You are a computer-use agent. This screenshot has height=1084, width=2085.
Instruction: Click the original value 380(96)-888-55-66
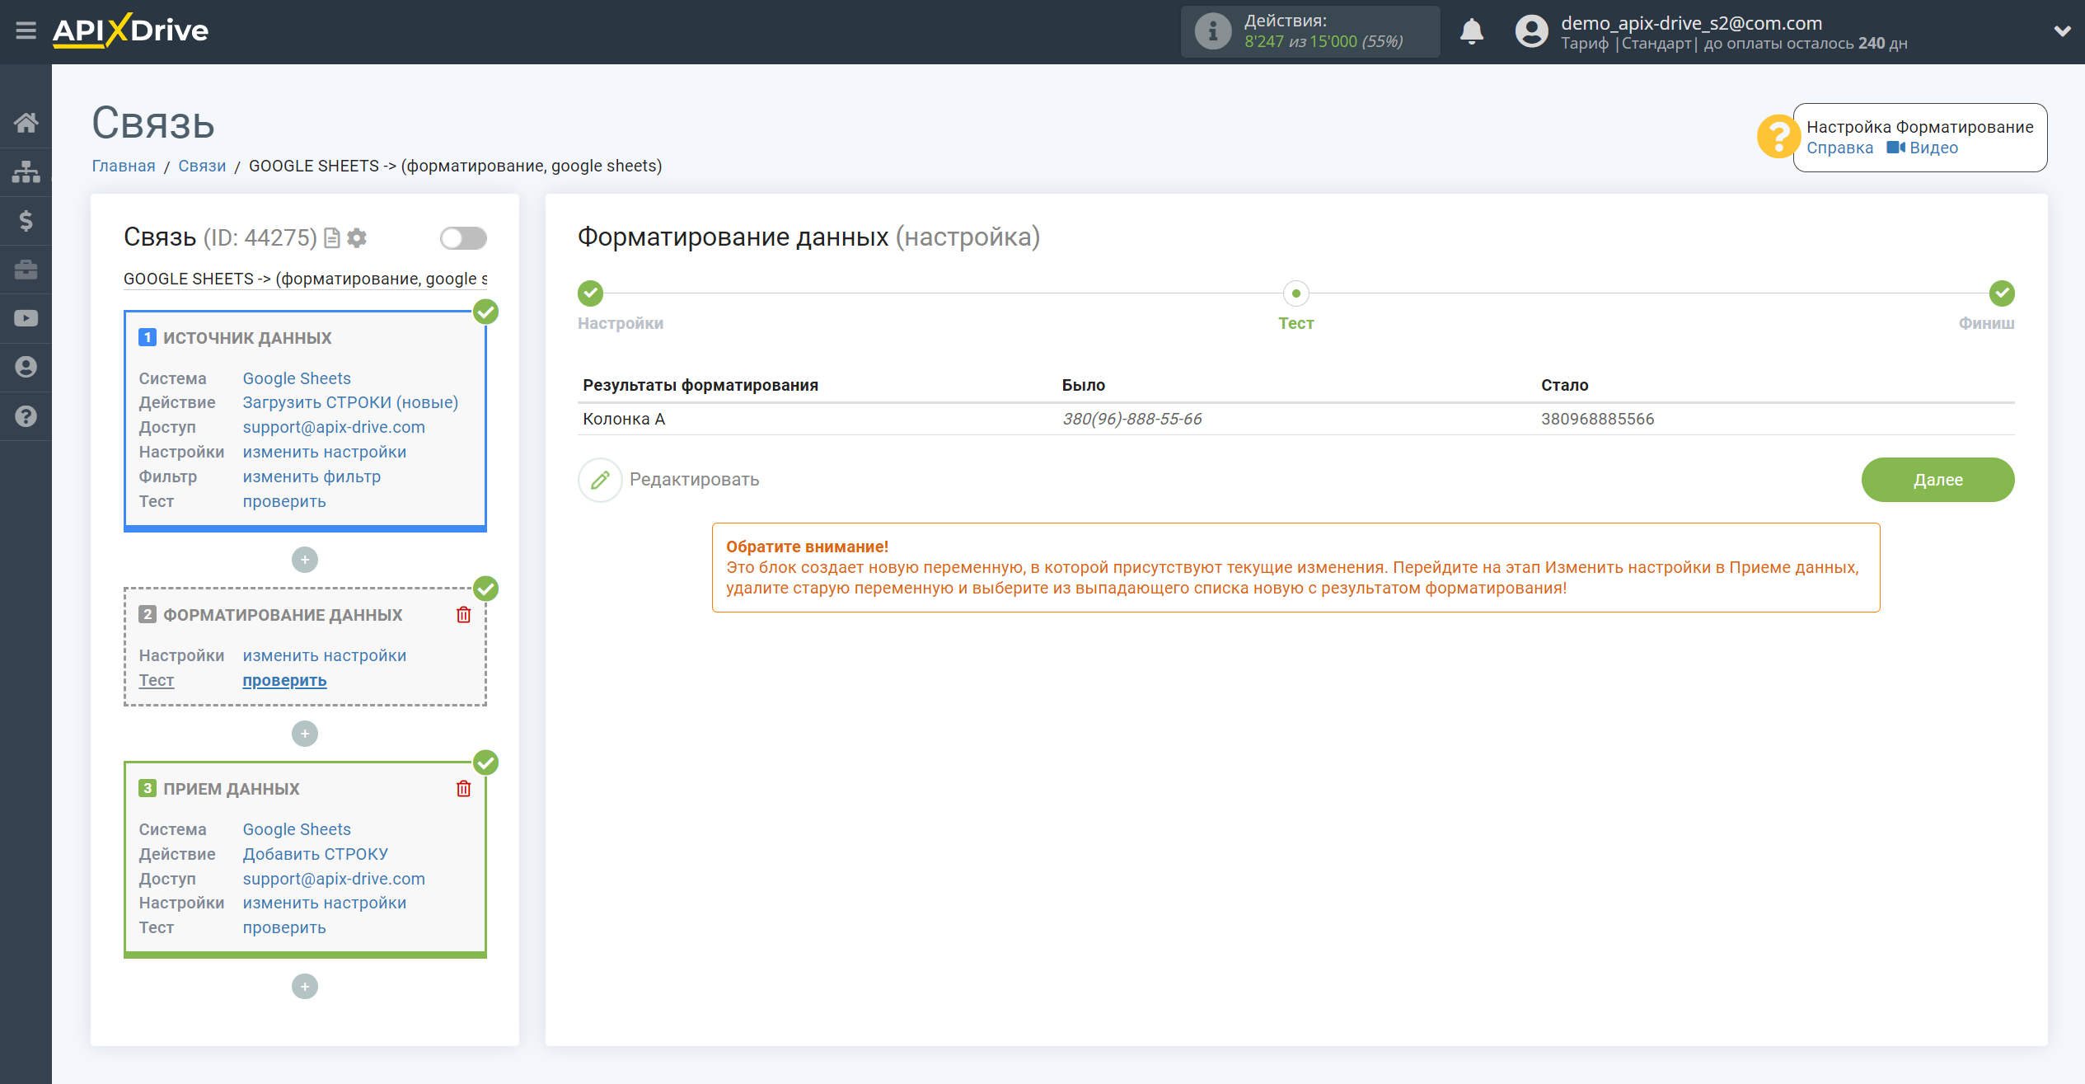1132,419
